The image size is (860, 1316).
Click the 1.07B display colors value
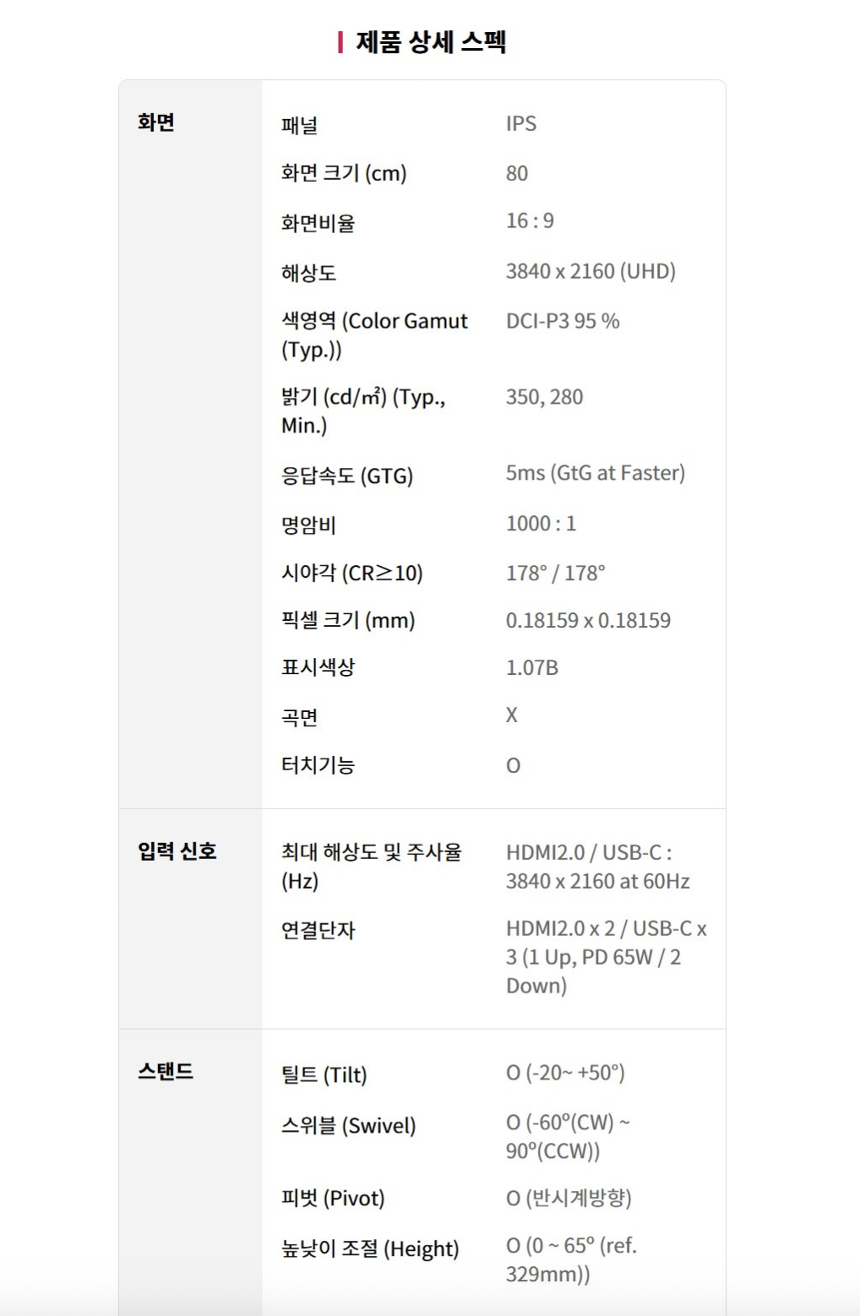coord(532,668)
